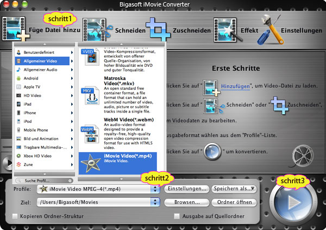Click the Allgemeiner Audio music note icon
Screen dimensions: 326x230
(x=18, y=70)
